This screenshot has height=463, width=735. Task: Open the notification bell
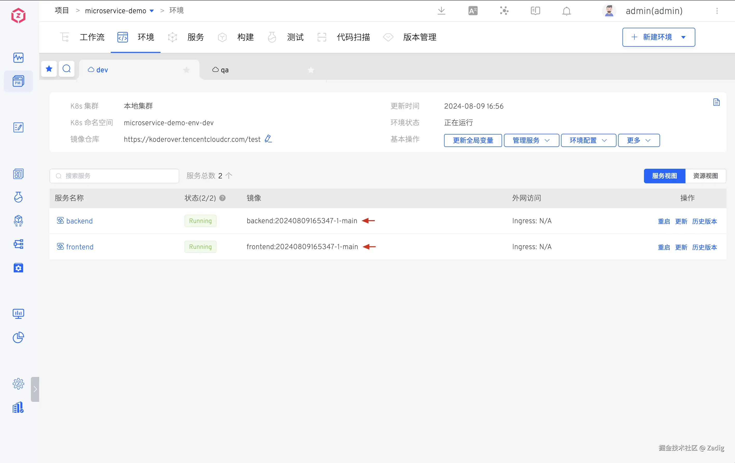pos(566,11)
